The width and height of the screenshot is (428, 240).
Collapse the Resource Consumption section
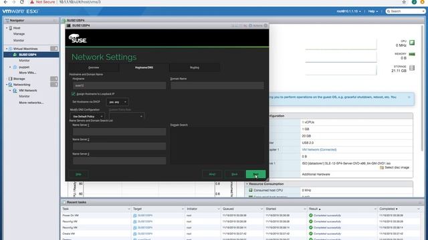click(x=247, y=184)
